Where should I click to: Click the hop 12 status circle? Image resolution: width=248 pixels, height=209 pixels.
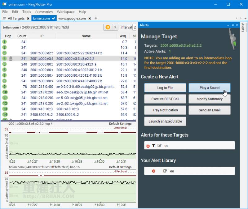pos(5,103)
